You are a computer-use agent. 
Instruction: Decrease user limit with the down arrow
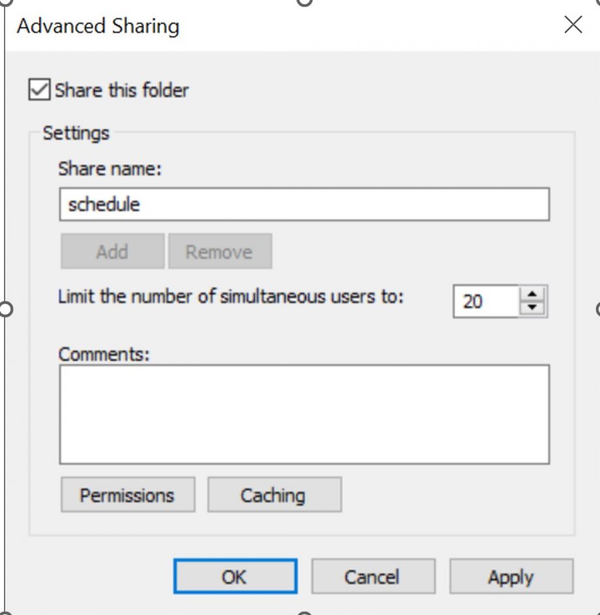point(533,307)
